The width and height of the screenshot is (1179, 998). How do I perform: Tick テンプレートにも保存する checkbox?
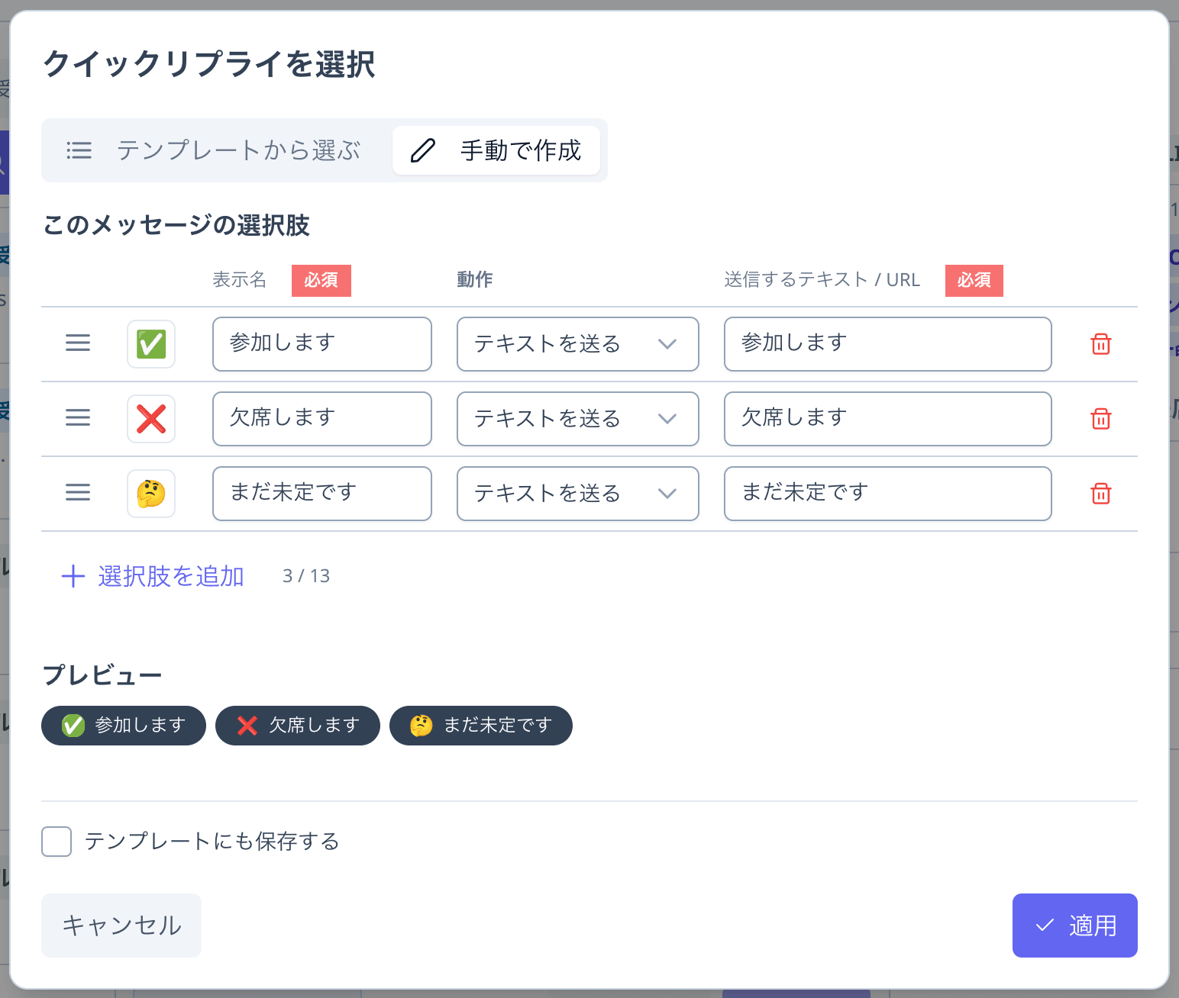(x=57, y=842)
